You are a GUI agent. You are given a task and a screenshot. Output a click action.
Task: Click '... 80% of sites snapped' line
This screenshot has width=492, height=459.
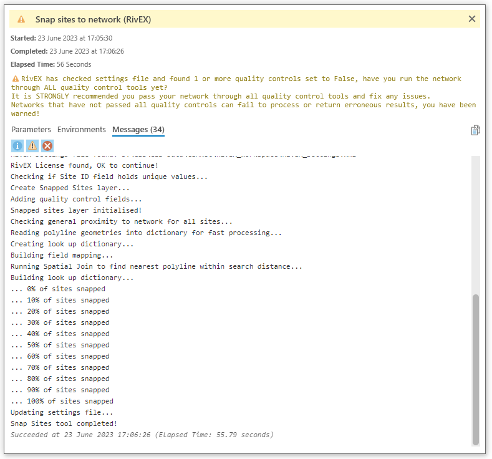tap(60, 379)
